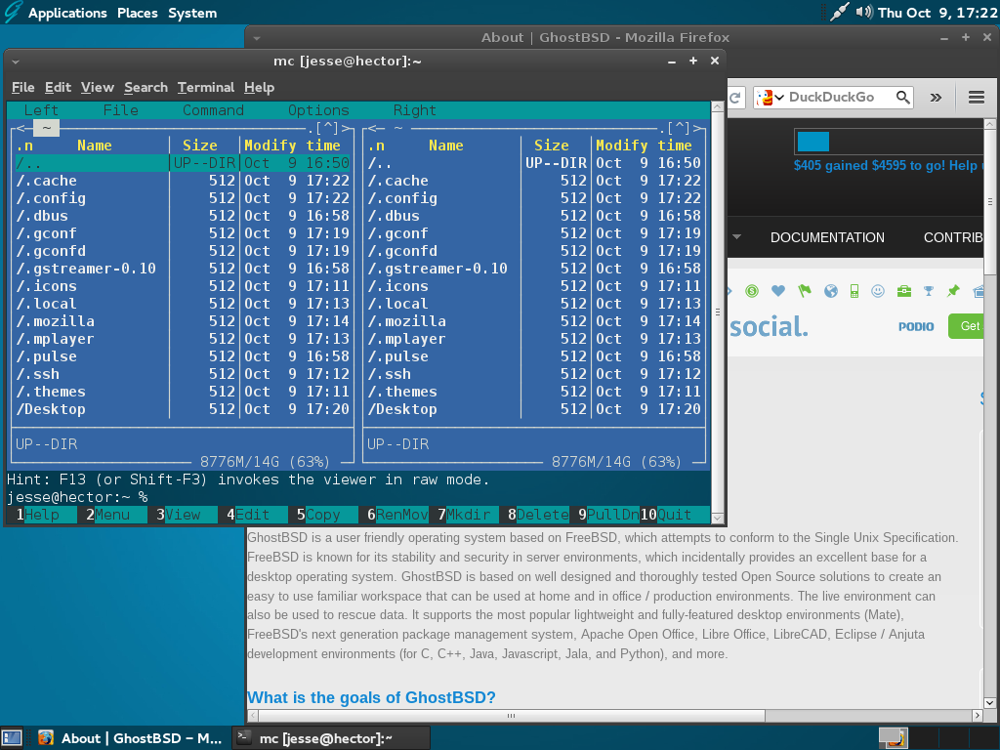Viewport: 1000px width, 750px height.
Task: Click the smiley face icon on page
Action: click(878, 291)
